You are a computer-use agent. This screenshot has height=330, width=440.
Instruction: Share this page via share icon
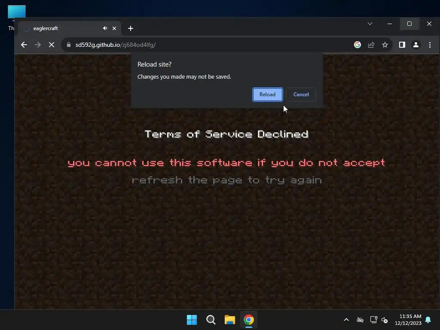371,45
